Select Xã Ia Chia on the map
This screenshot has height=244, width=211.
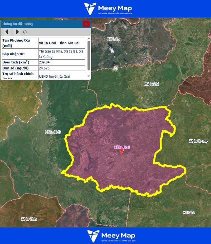pyautogui.click(x=28, y=219)
